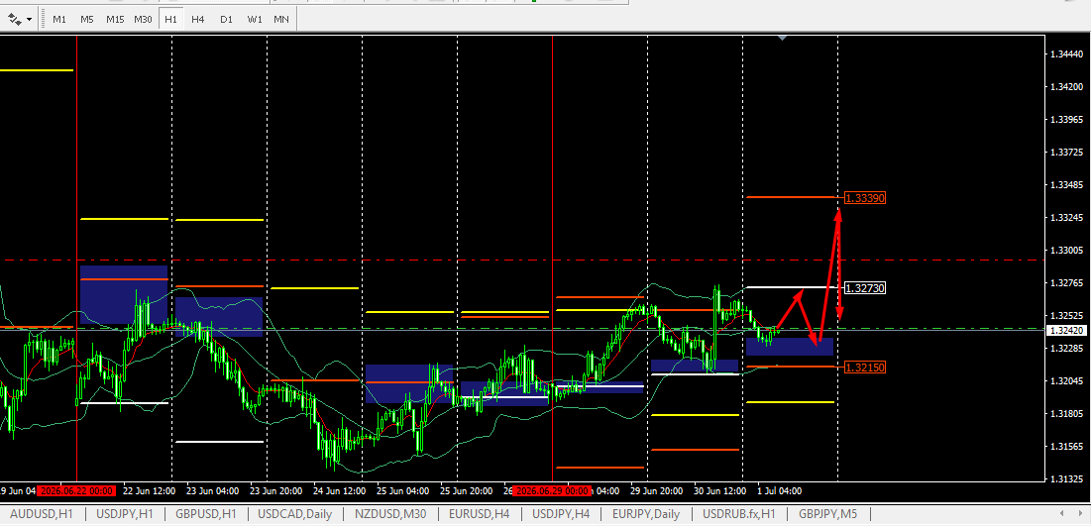Click the 23 Jun 04:00 time label

[x=212, y=491]
